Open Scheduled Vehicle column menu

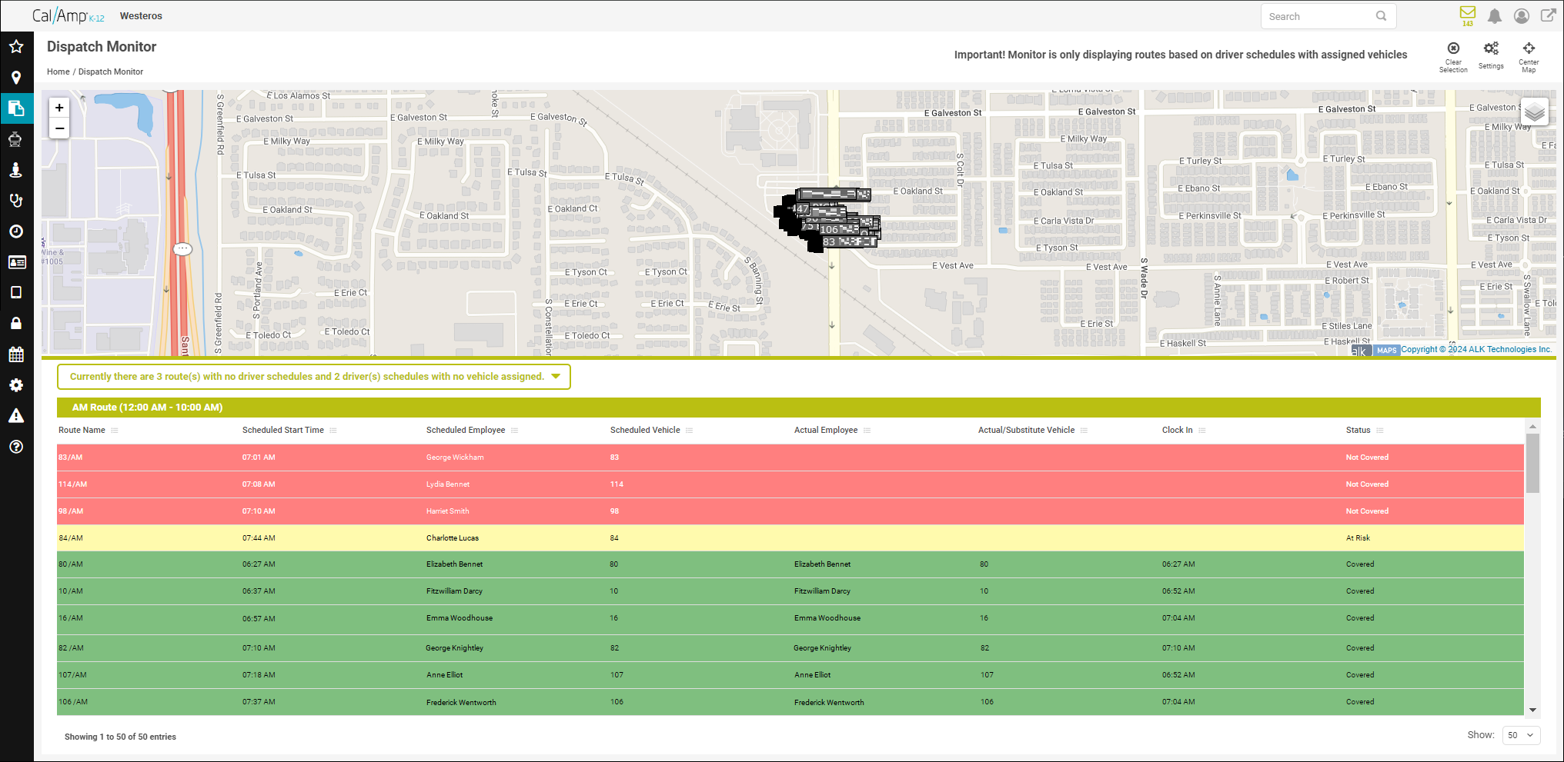pos(690,431)
